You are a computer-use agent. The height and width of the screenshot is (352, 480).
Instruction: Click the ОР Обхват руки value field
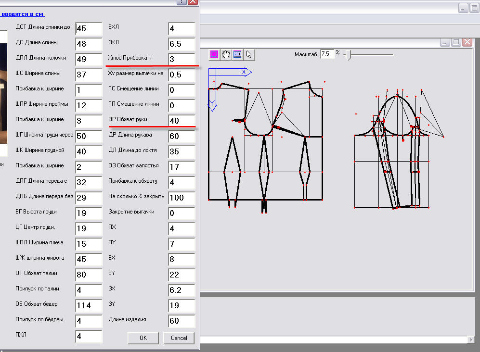tap(182, 121)
